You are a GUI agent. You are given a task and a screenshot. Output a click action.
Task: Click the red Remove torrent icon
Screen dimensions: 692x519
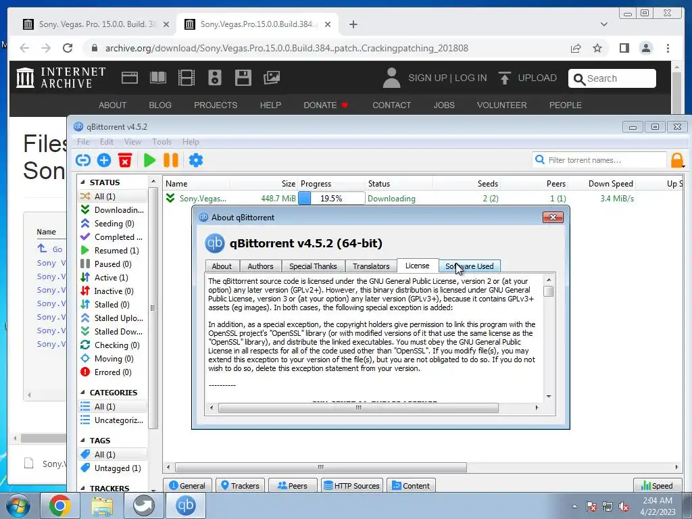[125, 160]
